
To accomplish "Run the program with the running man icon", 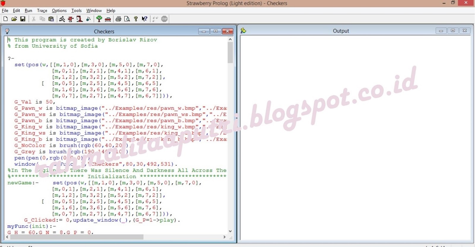I will click(x=62, y=19).
